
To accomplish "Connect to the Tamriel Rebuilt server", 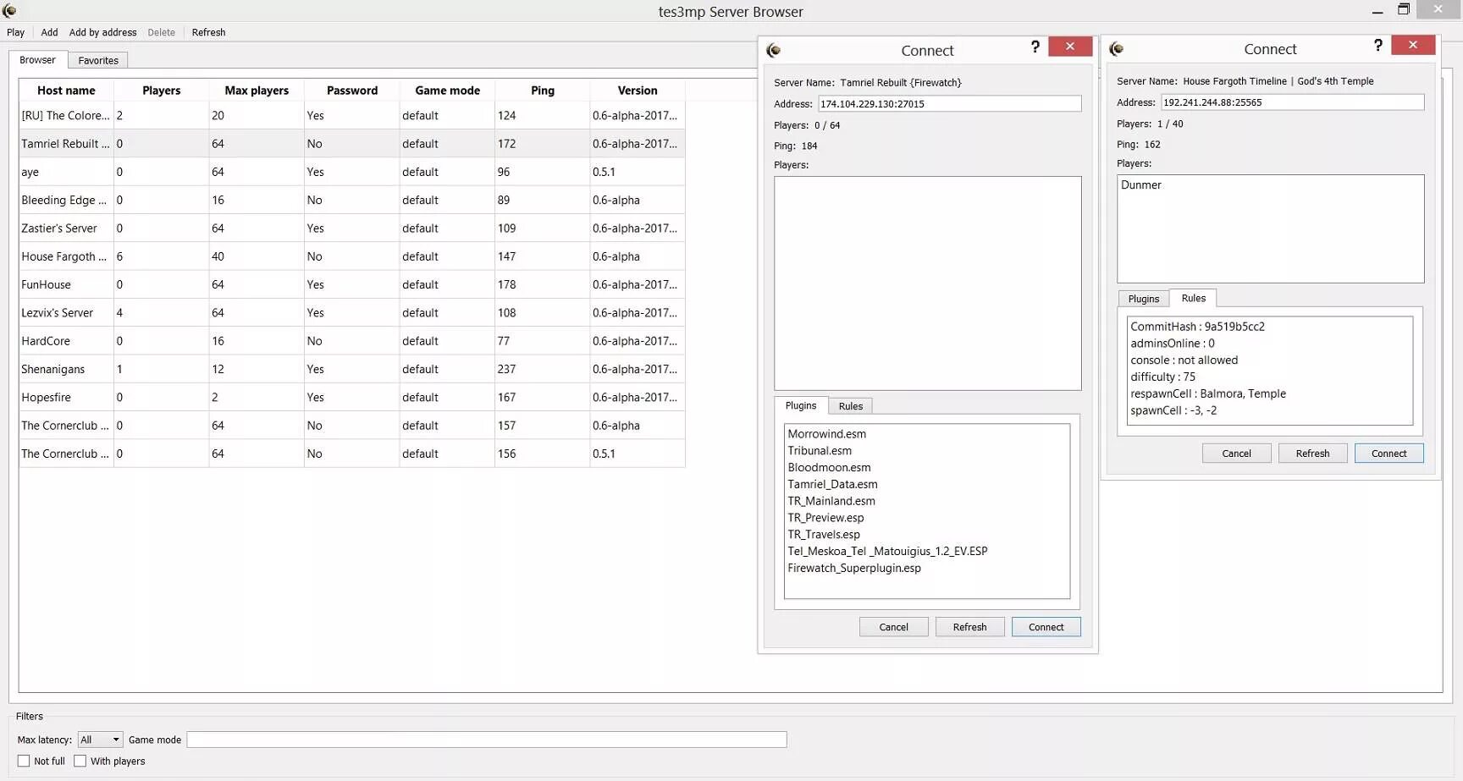I will pyautogui.click(x=1046, y=627).
